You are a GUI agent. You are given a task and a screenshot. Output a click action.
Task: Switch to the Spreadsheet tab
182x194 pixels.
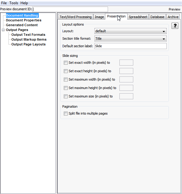coord(138,17)
